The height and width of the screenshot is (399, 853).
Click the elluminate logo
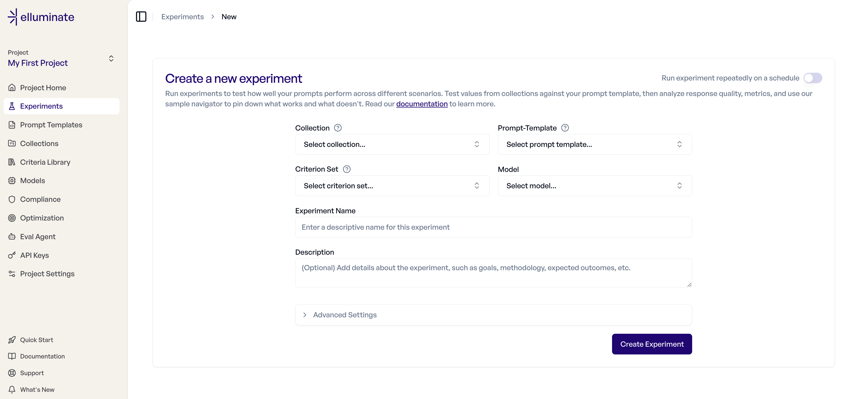click(41, 17)
